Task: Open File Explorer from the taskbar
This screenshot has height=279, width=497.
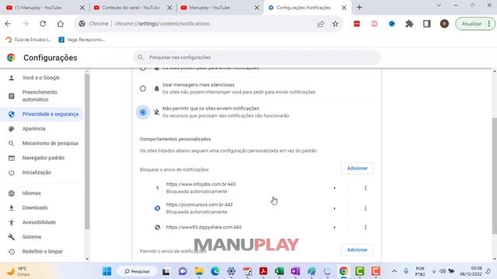Action: click(199, 271)
